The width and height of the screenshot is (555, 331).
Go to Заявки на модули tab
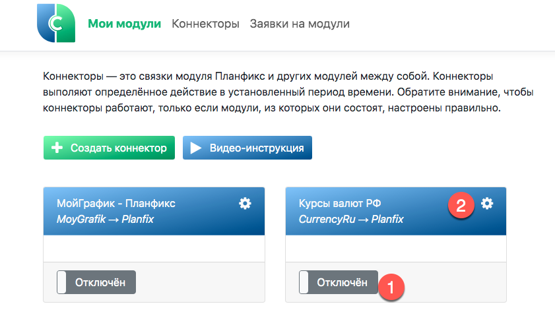pos(300,24)
